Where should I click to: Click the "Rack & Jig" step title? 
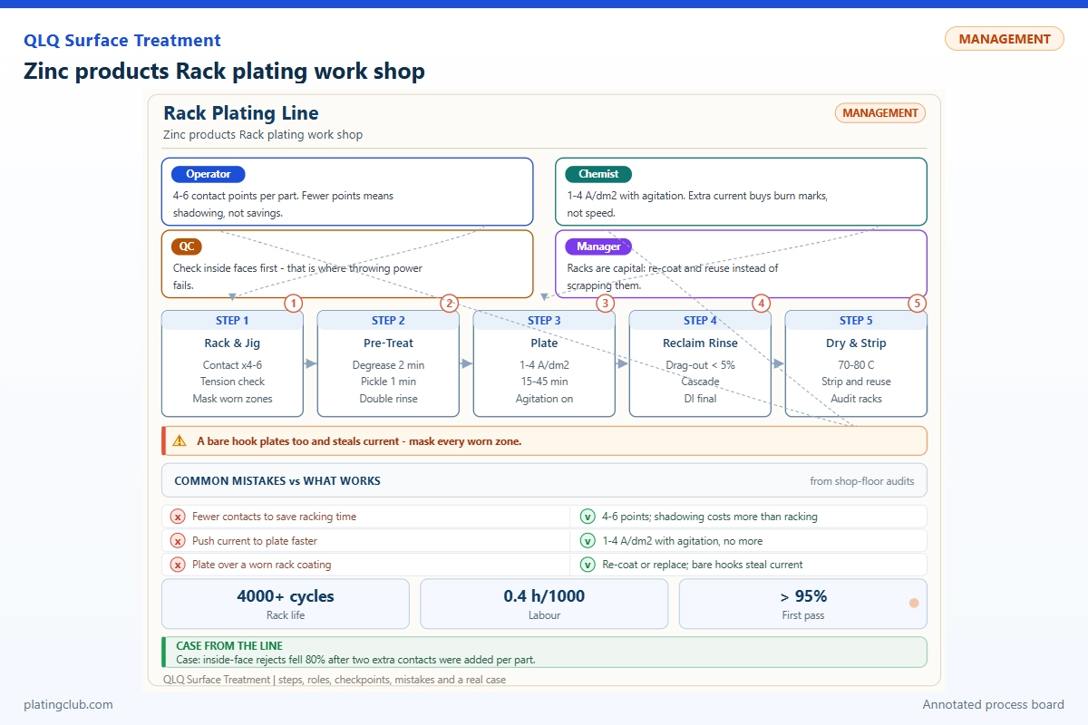click(x=232, y=343)
